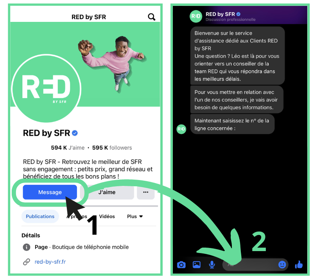Switch to the Publications tab
The width and height of the screenshot is (321, 280).
coord(40,216)
